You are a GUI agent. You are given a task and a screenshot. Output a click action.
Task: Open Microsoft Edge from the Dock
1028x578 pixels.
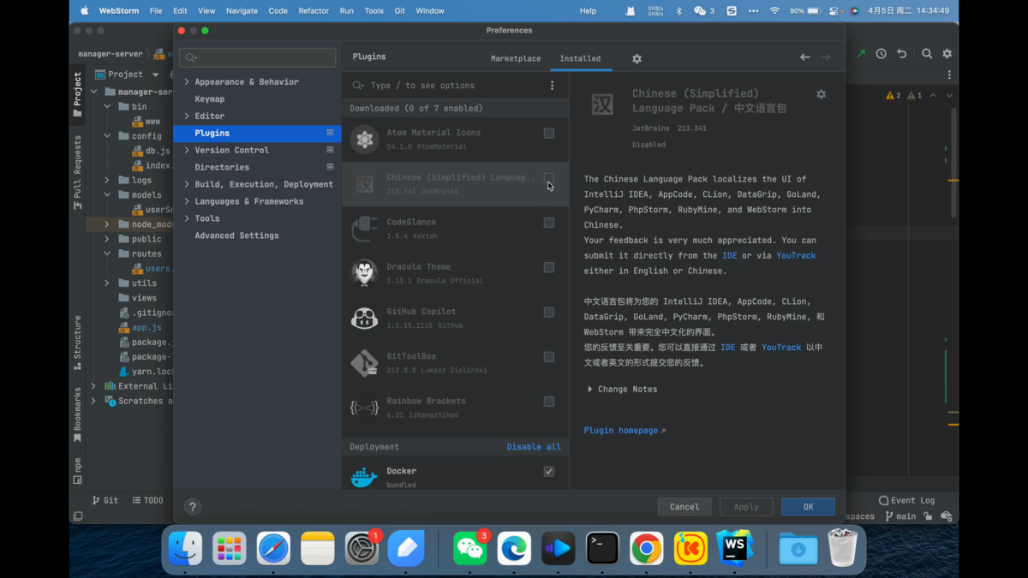pos(514,549)
